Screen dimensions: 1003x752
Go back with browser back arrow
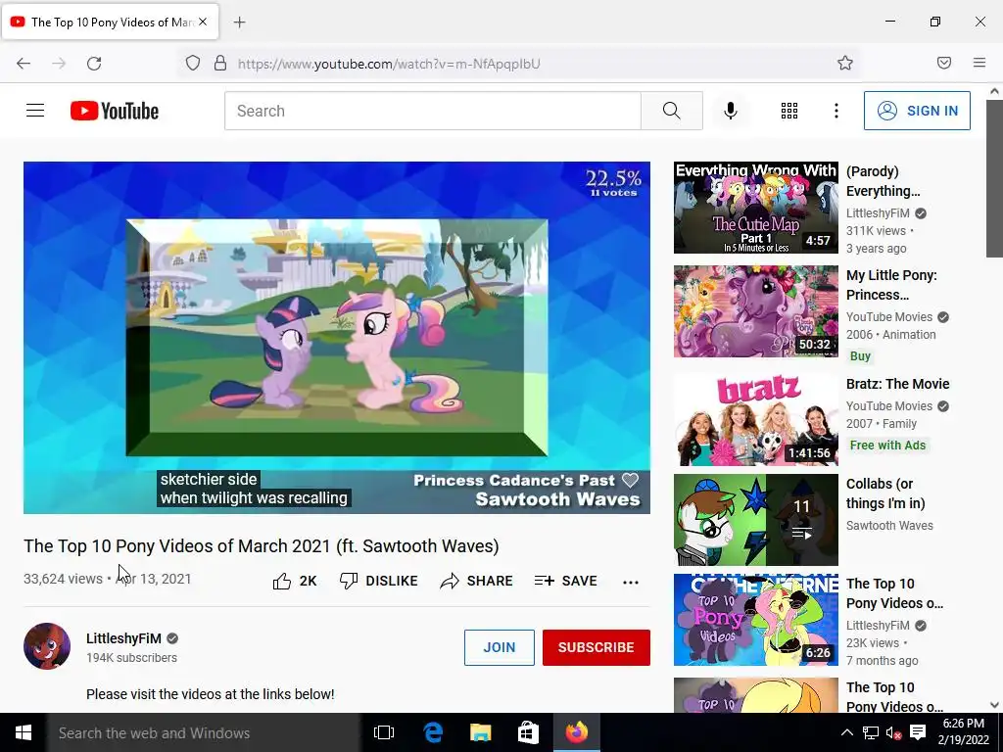pos(24,63)
